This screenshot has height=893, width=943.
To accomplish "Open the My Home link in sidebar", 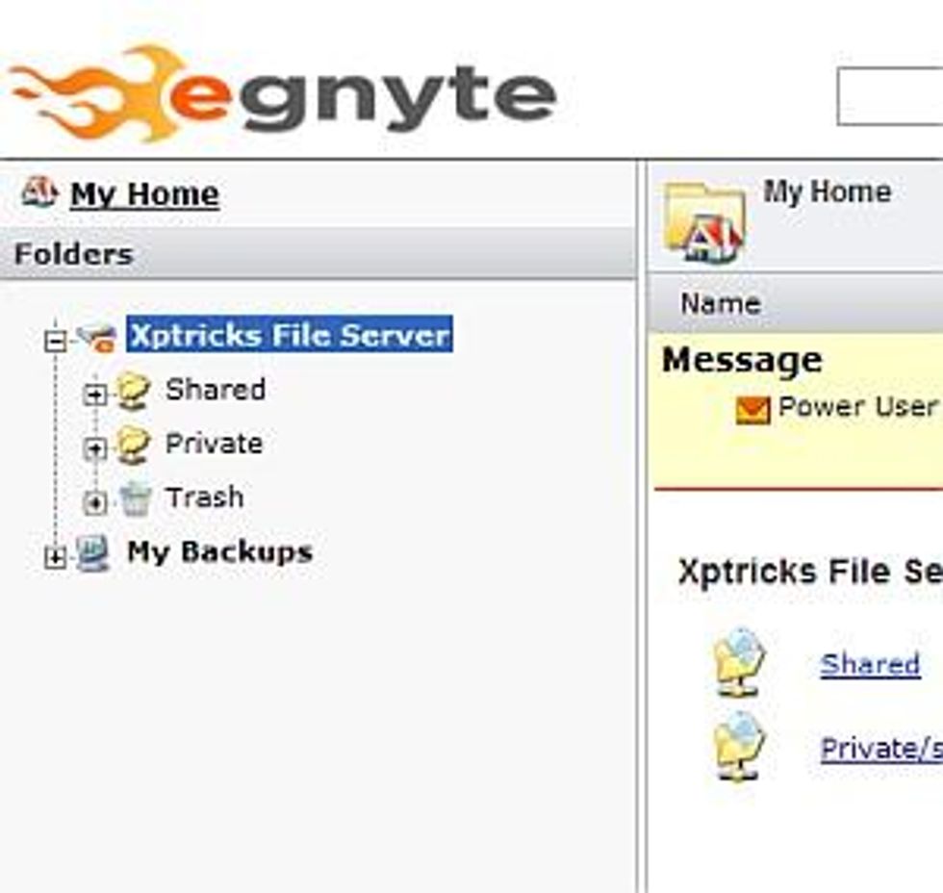I will [144, 194].
